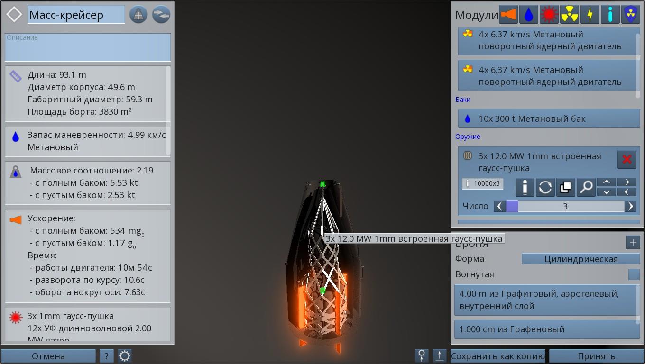645x364 pixels.
Task: Click the orange engine module filter icon
Action: click(x=508, y=15)
